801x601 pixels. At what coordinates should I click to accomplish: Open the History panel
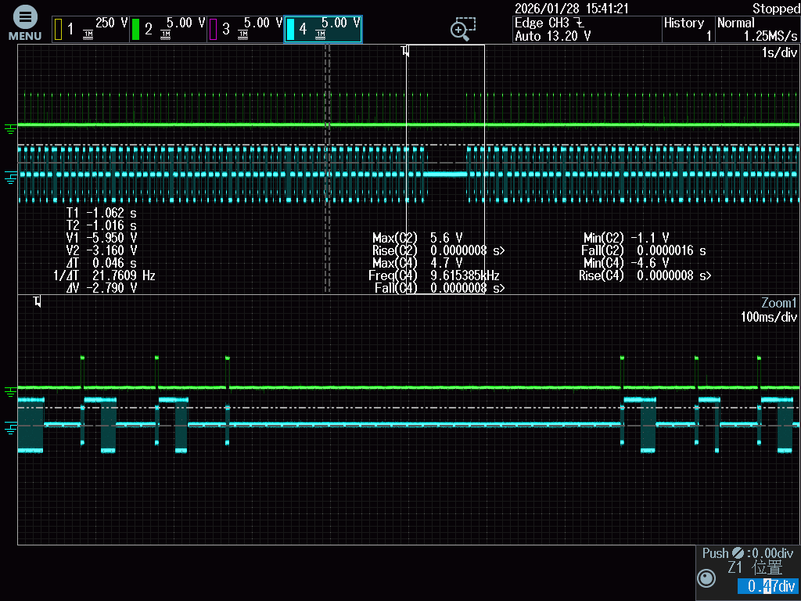tap(688, 29)
